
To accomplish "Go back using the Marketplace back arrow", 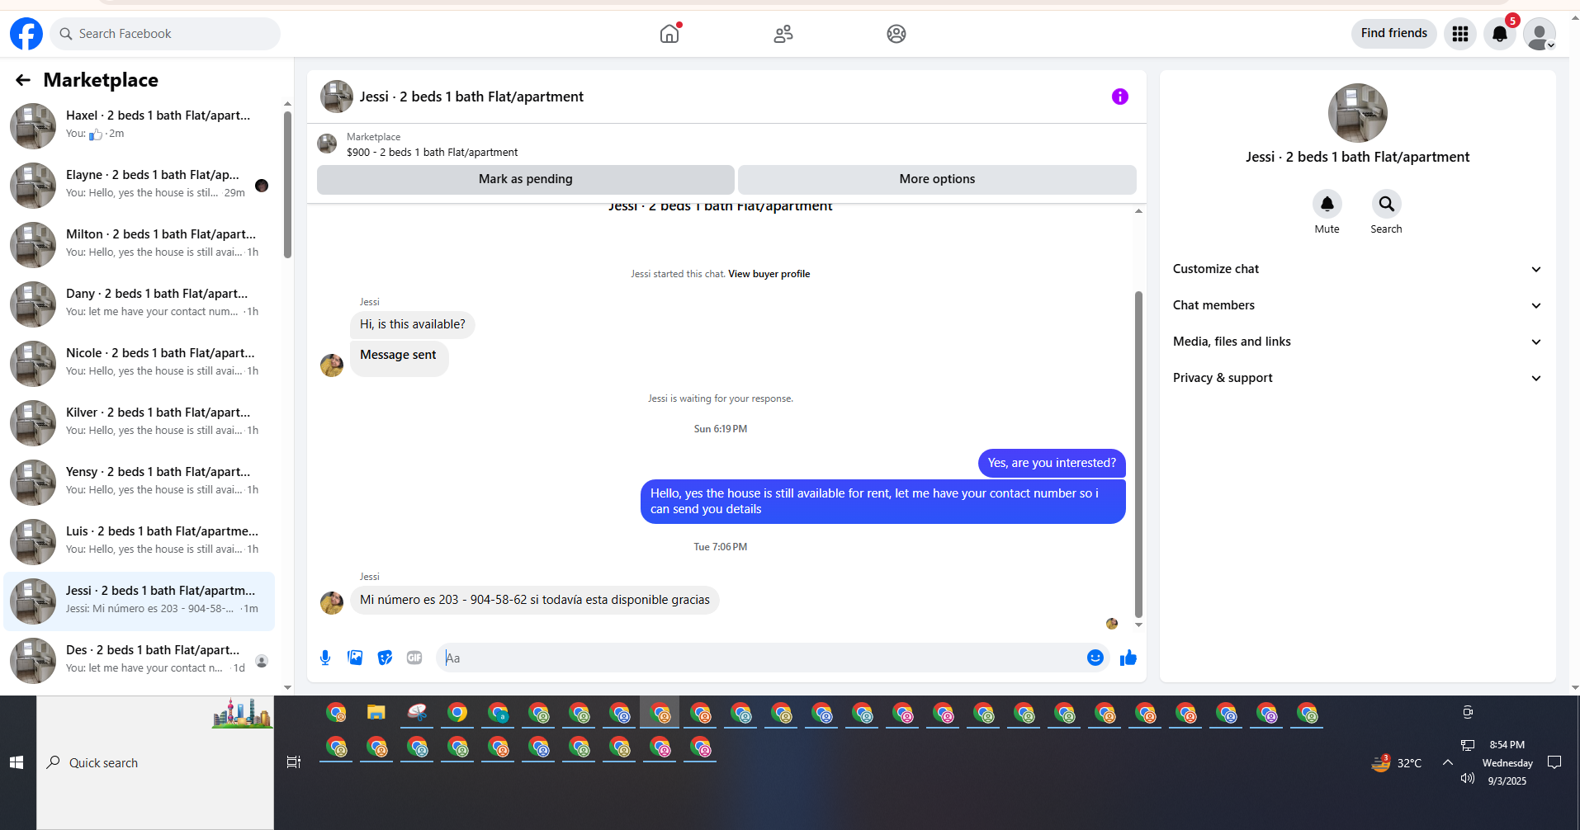I will click(x=23, y=80).
